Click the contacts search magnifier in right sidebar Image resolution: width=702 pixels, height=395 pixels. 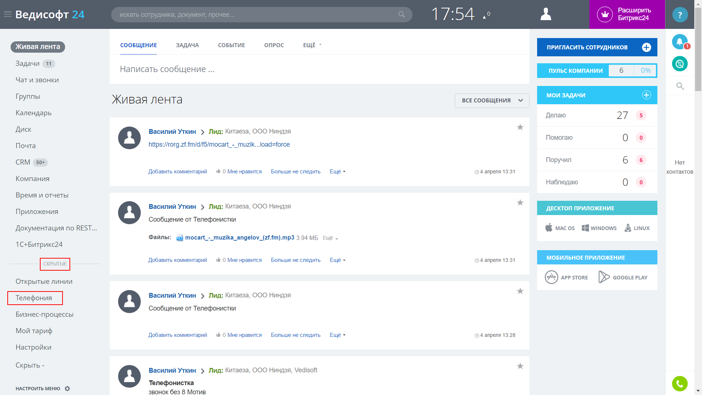(680, 86)
